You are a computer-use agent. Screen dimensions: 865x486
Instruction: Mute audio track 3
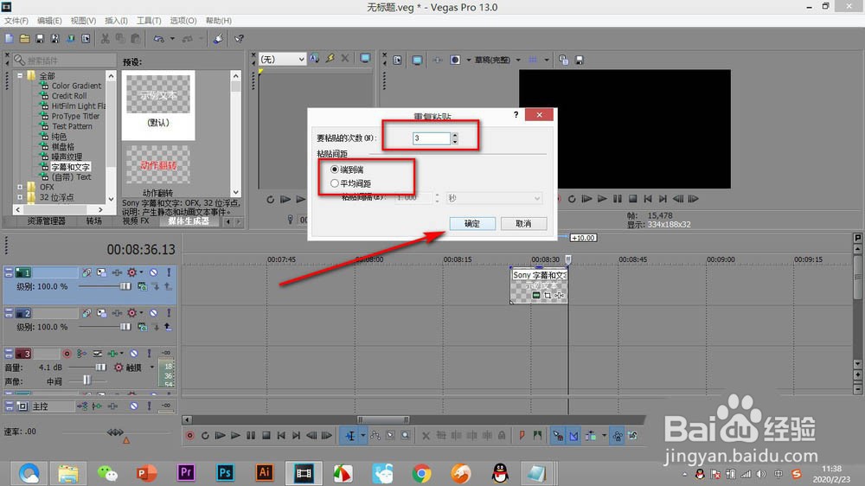133,353
